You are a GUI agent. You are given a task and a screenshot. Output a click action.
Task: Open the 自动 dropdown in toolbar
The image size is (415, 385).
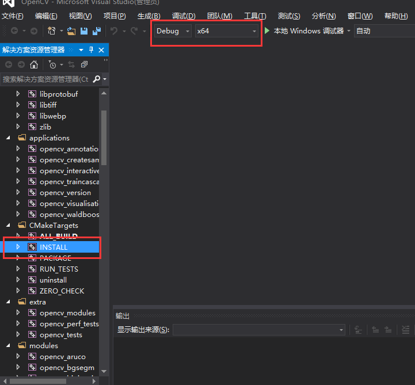point(384,31)
